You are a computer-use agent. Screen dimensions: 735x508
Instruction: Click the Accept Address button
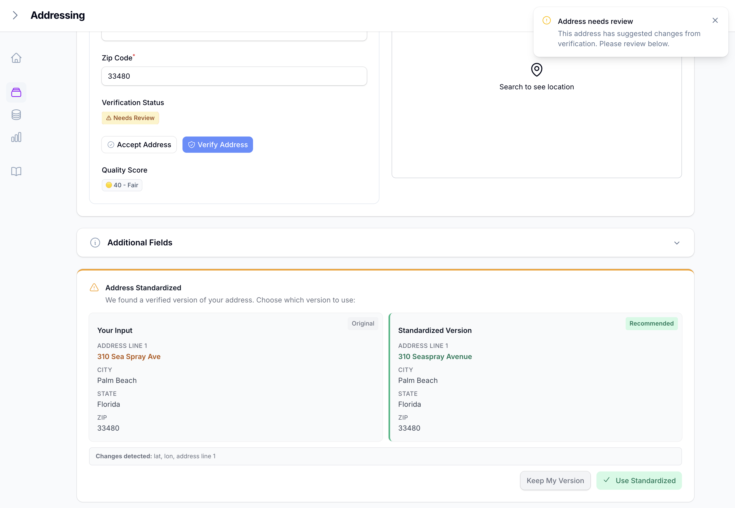point(139,144)
